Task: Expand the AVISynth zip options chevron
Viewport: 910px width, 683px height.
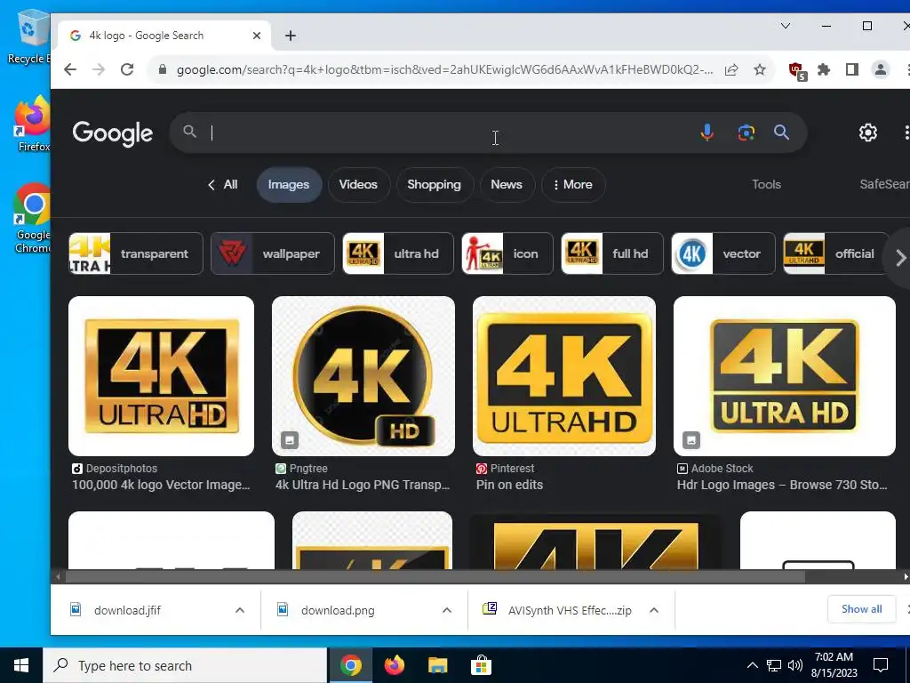Action: 654,610
